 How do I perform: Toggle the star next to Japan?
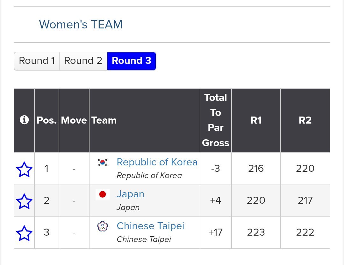[24, 201]
